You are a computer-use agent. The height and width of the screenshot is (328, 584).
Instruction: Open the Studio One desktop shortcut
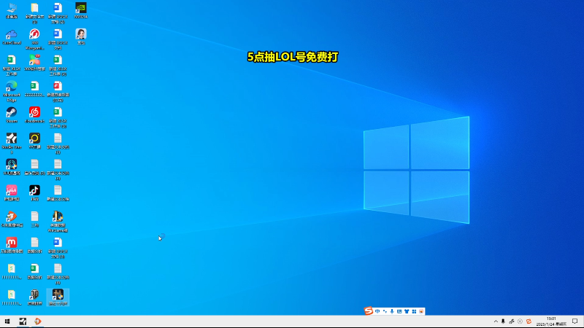[x=12, y=143]
